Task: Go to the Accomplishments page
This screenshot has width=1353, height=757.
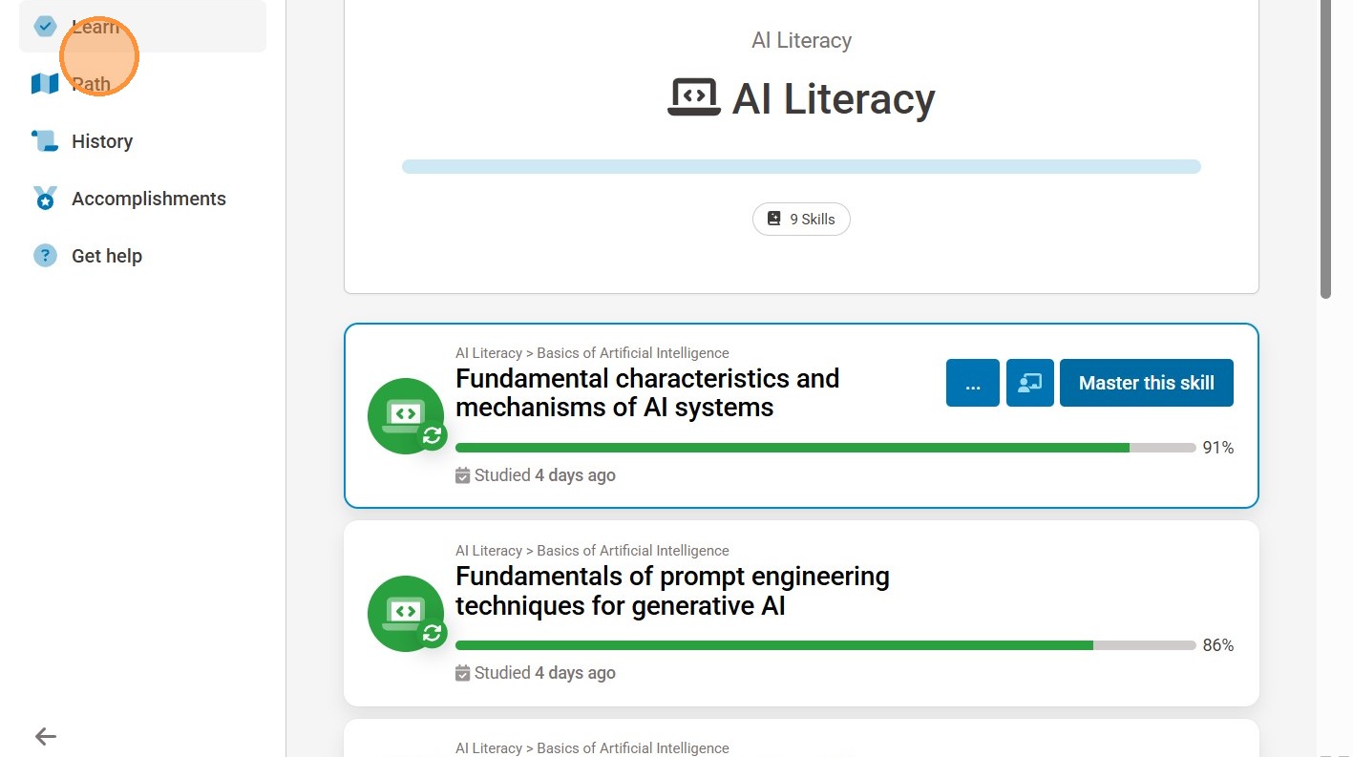Action: (149, 199)
